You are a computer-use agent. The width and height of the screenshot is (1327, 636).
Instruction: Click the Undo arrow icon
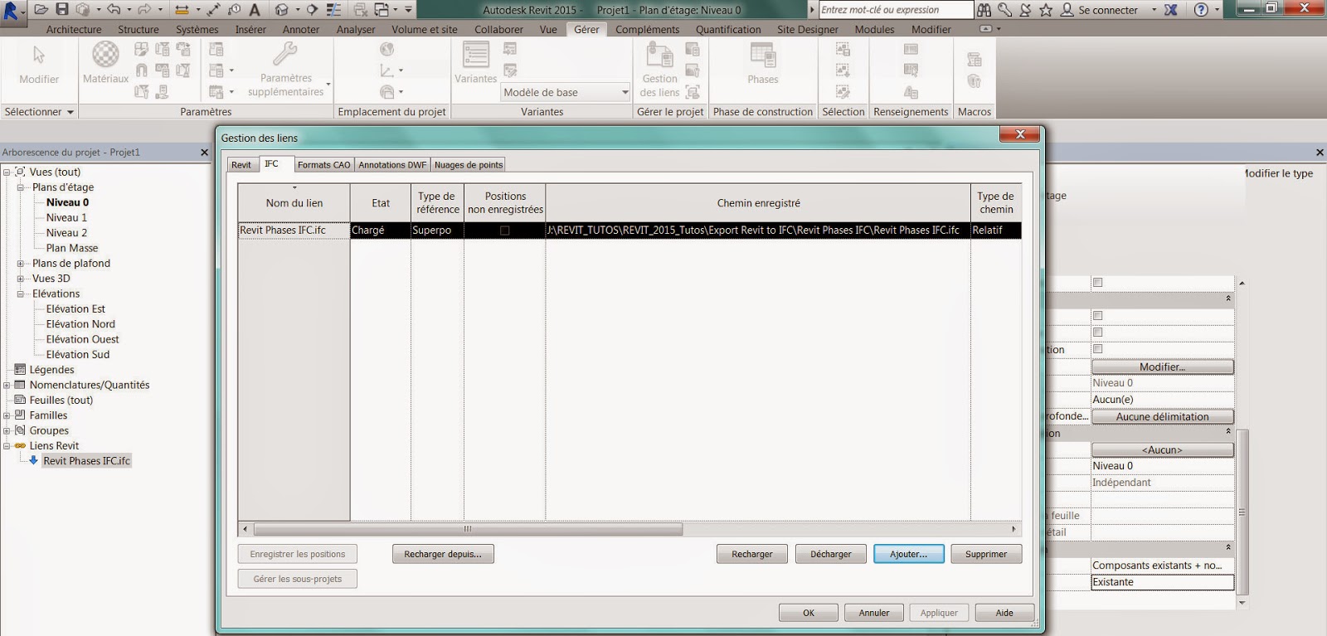coord(114,10)
